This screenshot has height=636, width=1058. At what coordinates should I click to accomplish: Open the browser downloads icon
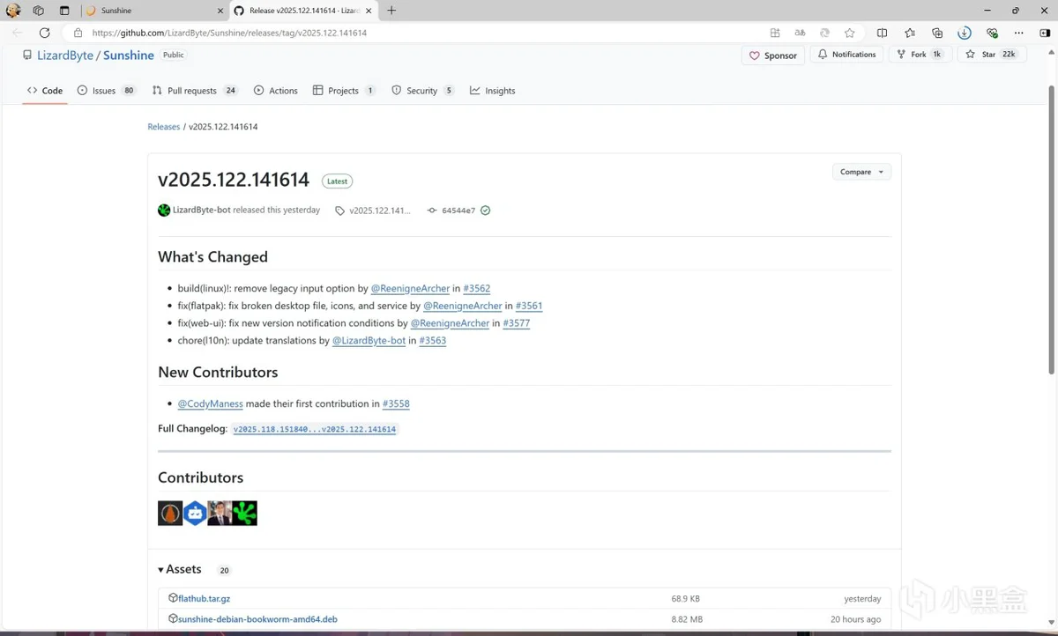click(965, 33)
